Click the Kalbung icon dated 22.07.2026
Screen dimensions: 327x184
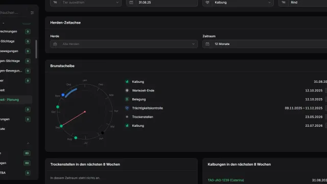(127, 126)
